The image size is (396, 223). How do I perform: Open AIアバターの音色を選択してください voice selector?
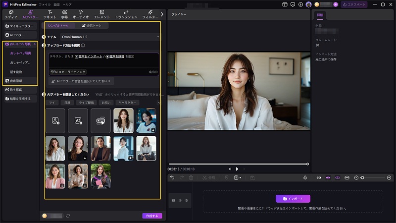(x=81, y=81)
